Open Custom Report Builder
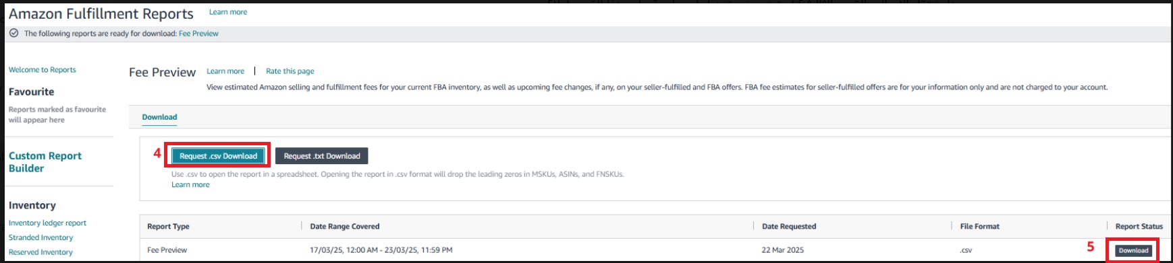The height and width of the screenshot is (263, 1173). point(45,162)
